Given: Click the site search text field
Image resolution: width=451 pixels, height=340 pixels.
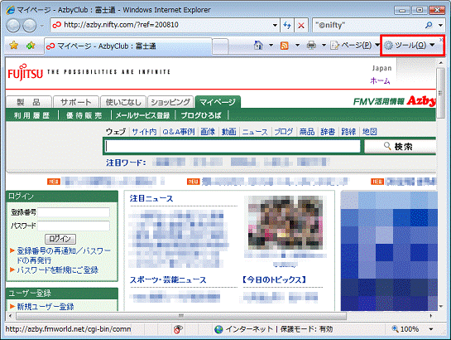Looking at the screenshot, I should click(233, 146).
